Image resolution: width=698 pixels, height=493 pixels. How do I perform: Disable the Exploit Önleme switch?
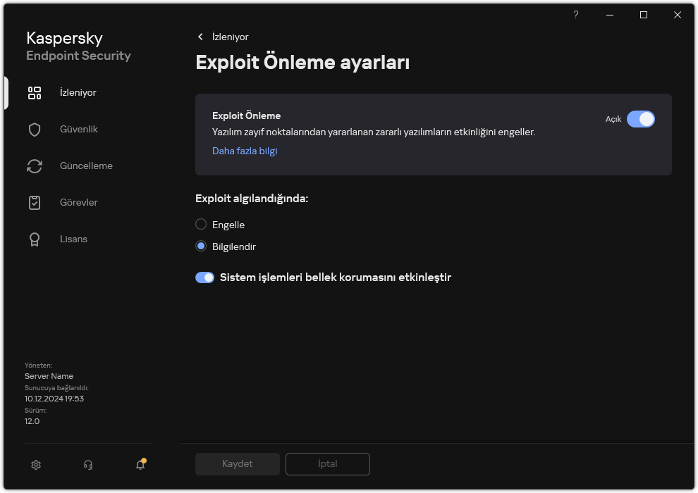[641, 119]
